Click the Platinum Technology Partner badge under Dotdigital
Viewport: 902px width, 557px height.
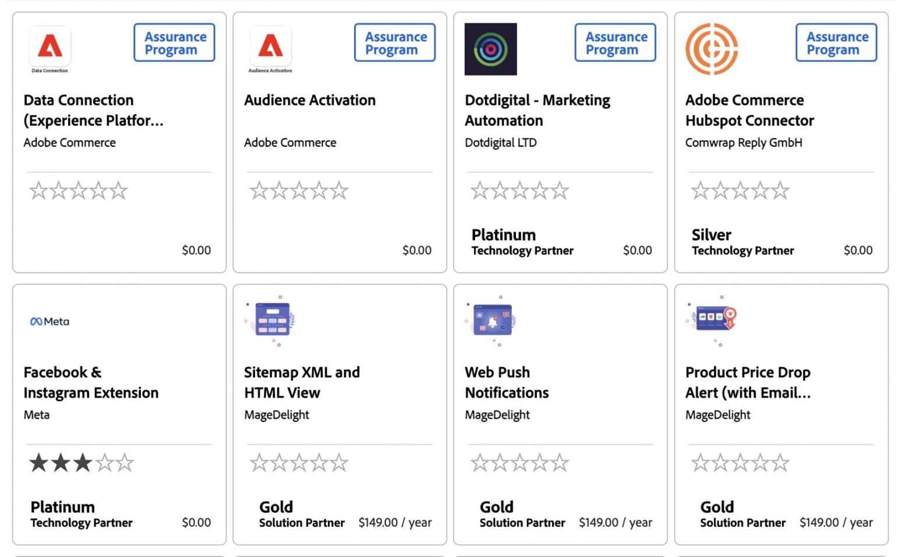point(522,242)
